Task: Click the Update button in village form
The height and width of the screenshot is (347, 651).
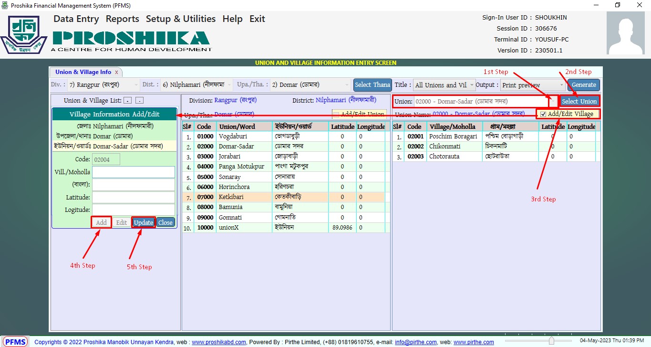Action: [144, 222]
